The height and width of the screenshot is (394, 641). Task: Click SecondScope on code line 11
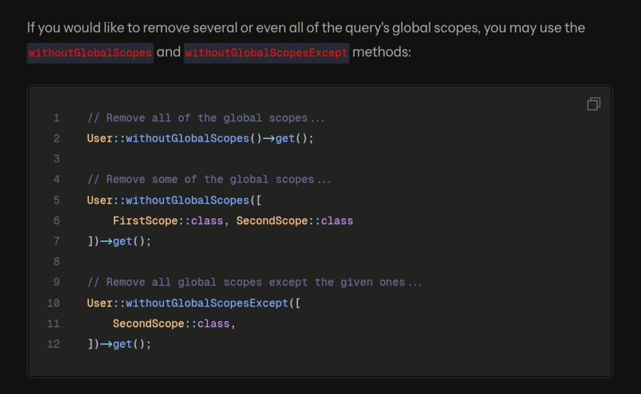pyautogui.click(x=148, y=323)
